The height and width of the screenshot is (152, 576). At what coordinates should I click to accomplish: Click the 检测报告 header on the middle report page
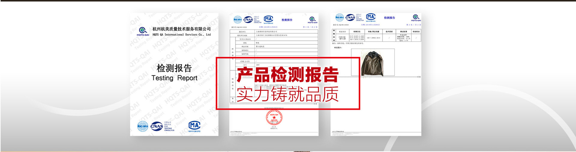pos(287,20)
